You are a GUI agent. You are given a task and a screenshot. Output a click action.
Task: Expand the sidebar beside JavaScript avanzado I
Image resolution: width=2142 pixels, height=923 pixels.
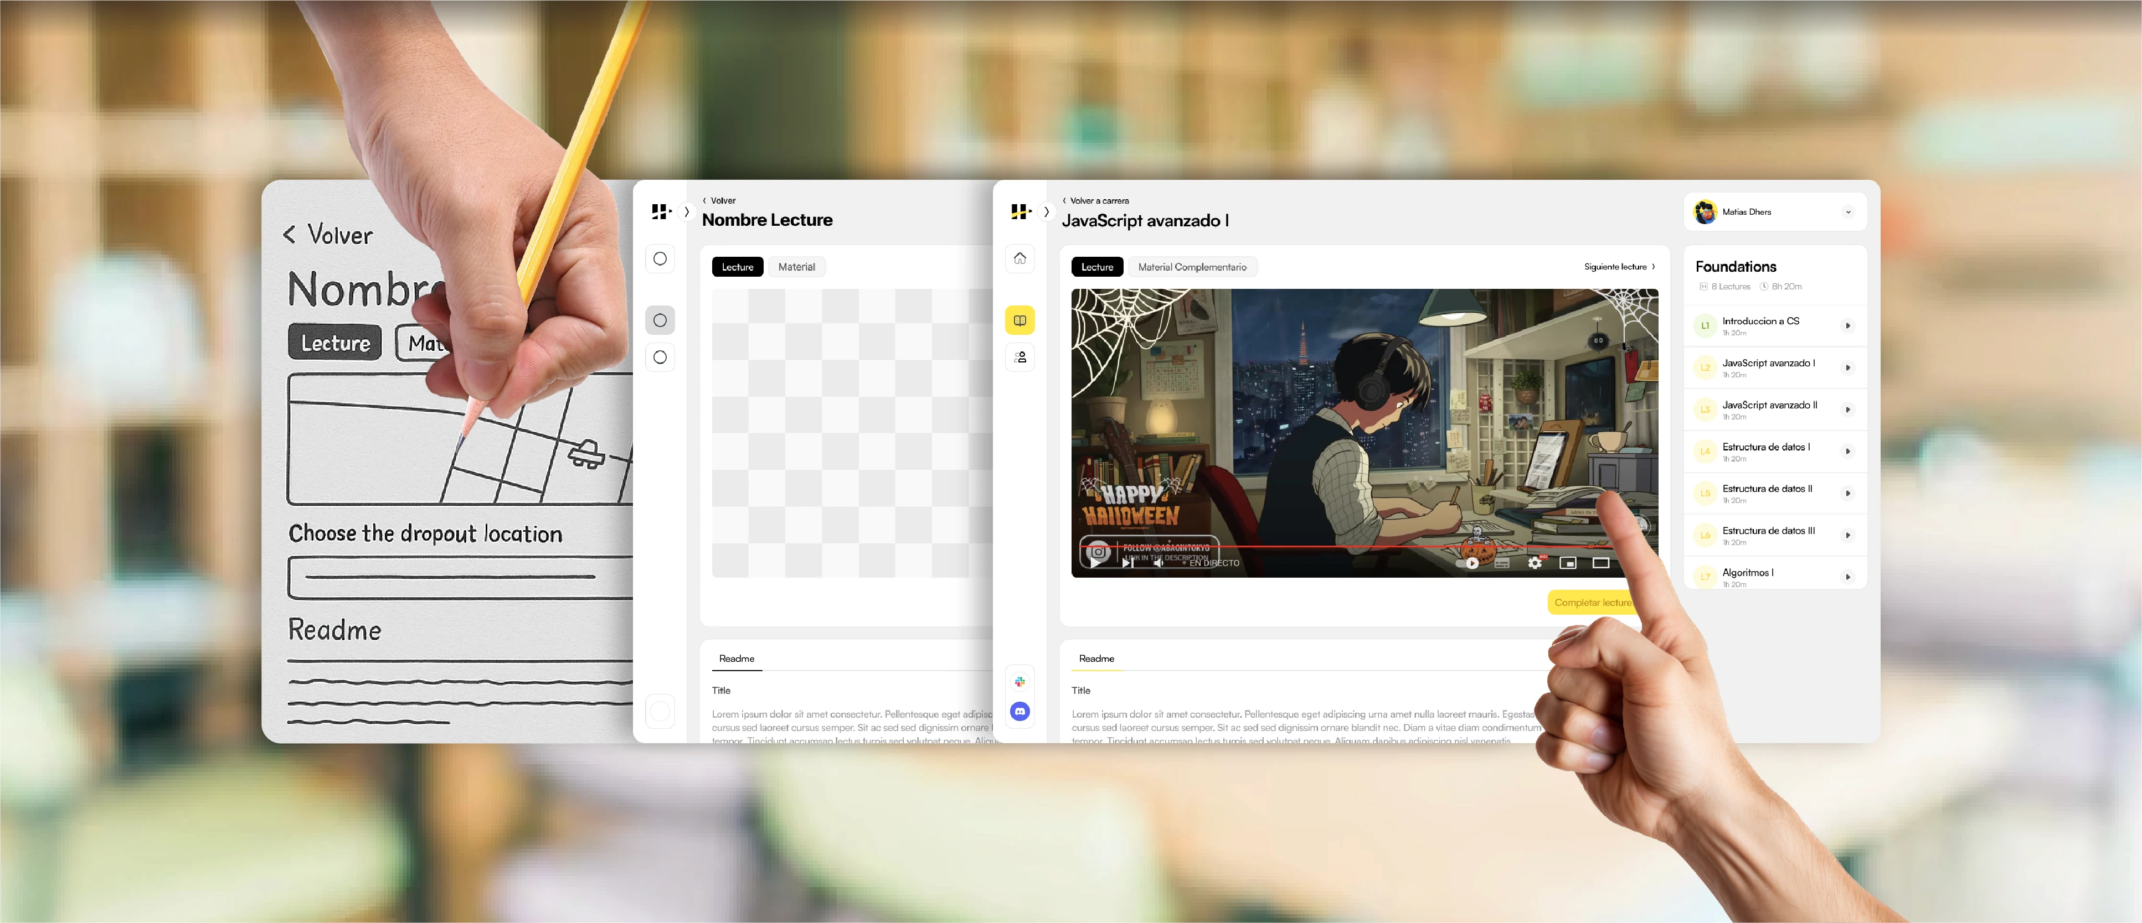(1047, 212)
